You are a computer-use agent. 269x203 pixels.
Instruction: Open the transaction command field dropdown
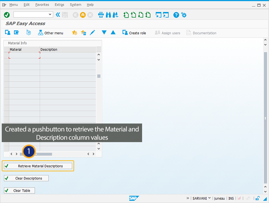coord(50,14)
